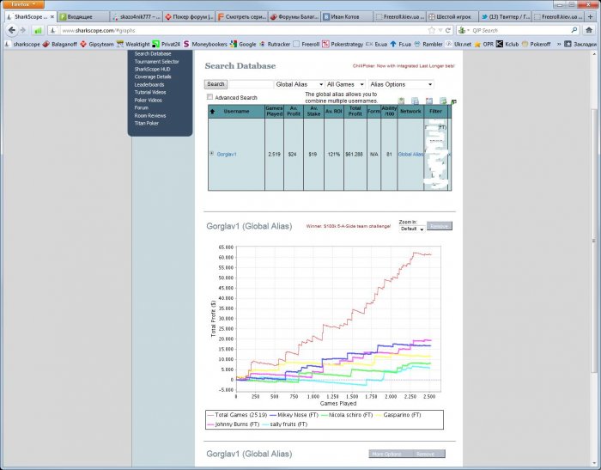Close the SharkScope tab
Screen dimensions: 601x470
pos(52,17)
